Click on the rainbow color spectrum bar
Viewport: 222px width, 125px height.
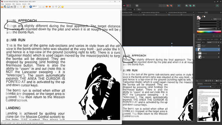coord(209,32)
